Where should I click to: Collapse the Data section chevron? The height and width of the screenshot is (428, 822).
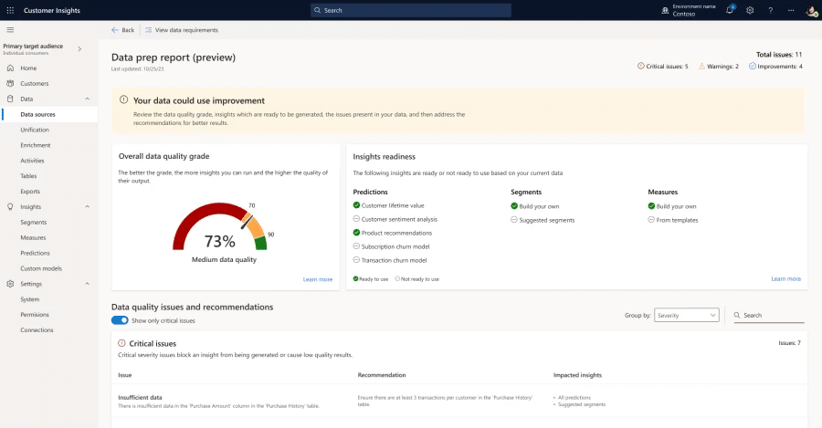click(x=87, y=99)
